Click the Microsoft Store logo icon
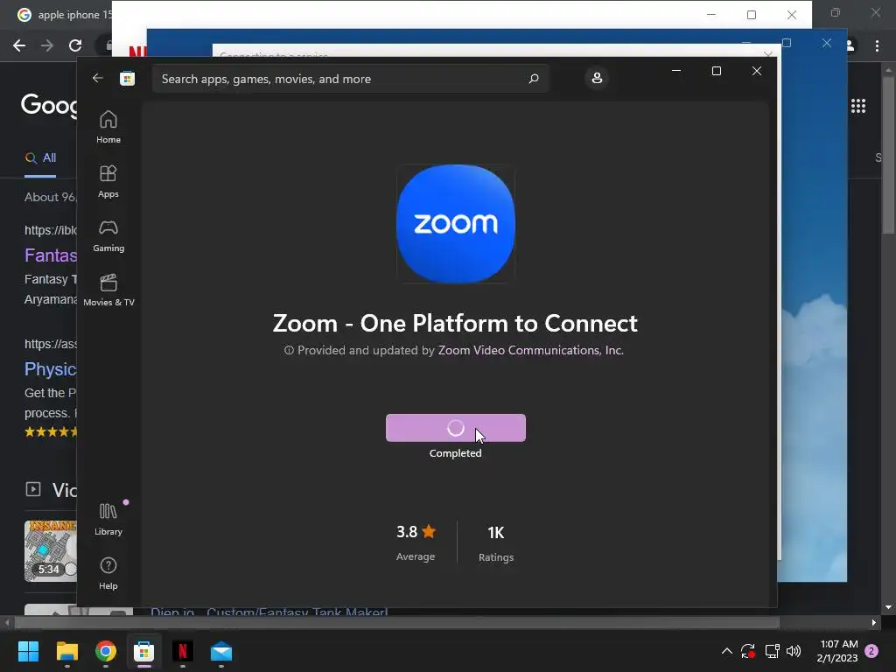 (127, 78)
